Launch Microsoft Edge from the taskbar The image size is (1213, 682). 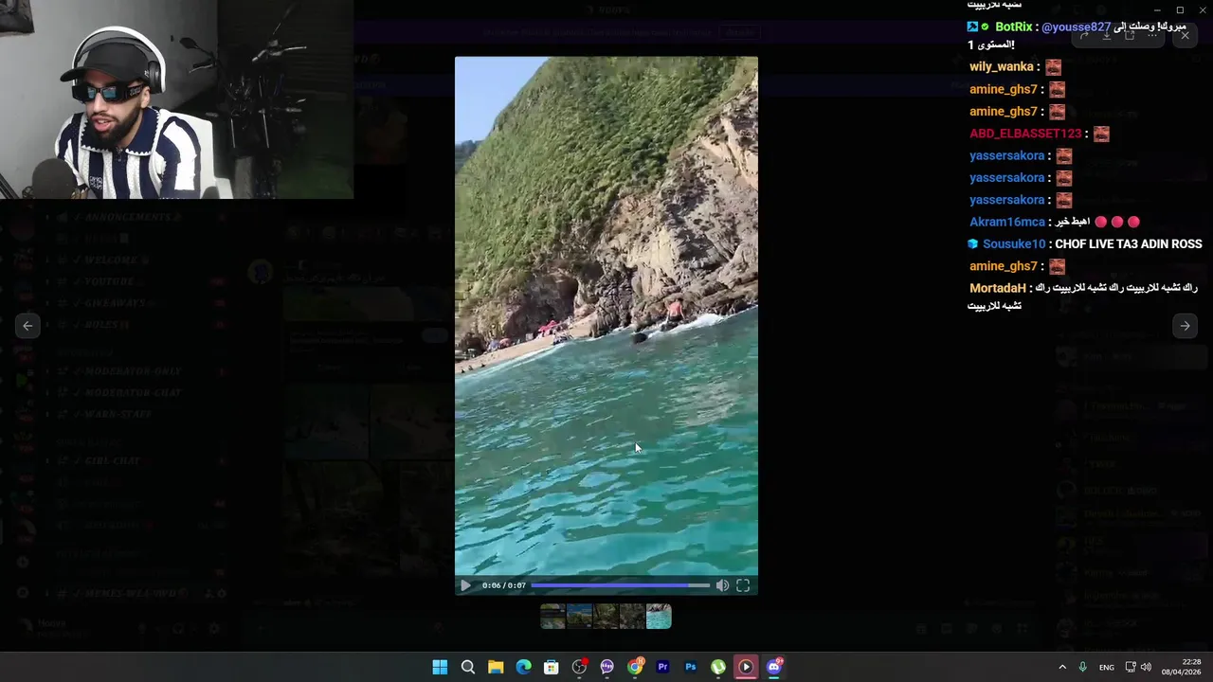523,667
